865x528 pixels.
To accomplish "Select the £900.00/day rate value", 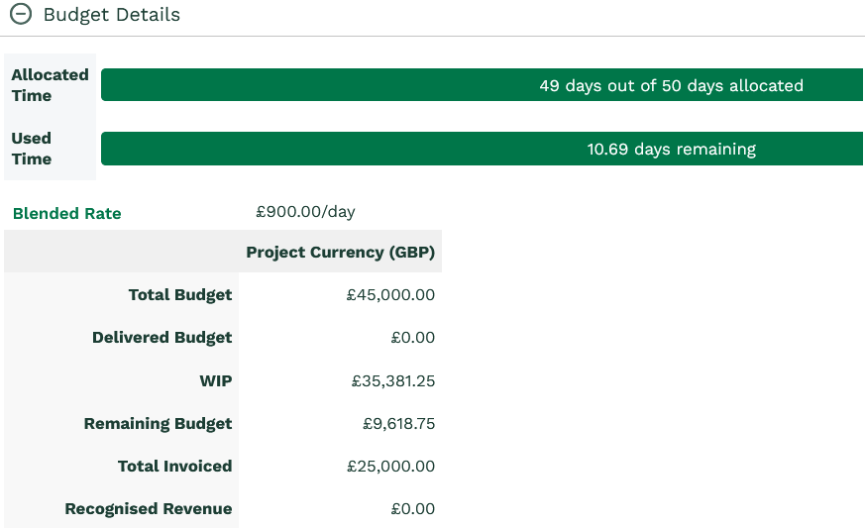I will [x=305, y=212].
